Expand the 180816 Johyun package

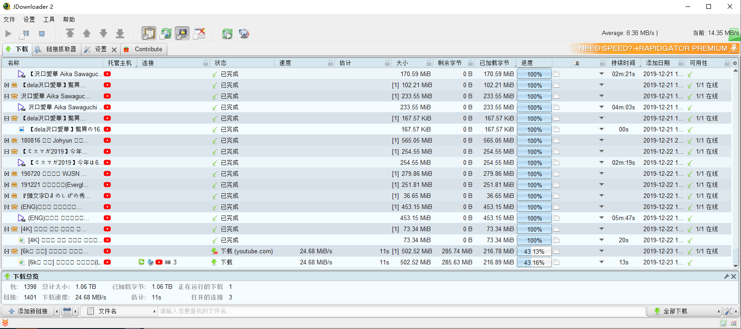pyautogui.click(x=6, y=140)
